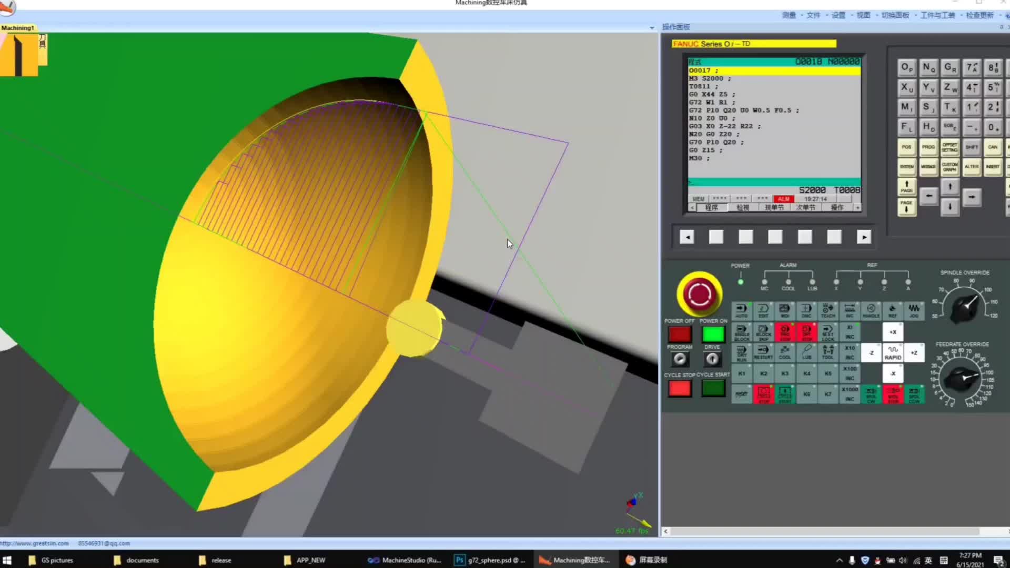1010x568 pixels.
Task: Toggle BLOCK SKIP key
Action: tap(763, 332)
